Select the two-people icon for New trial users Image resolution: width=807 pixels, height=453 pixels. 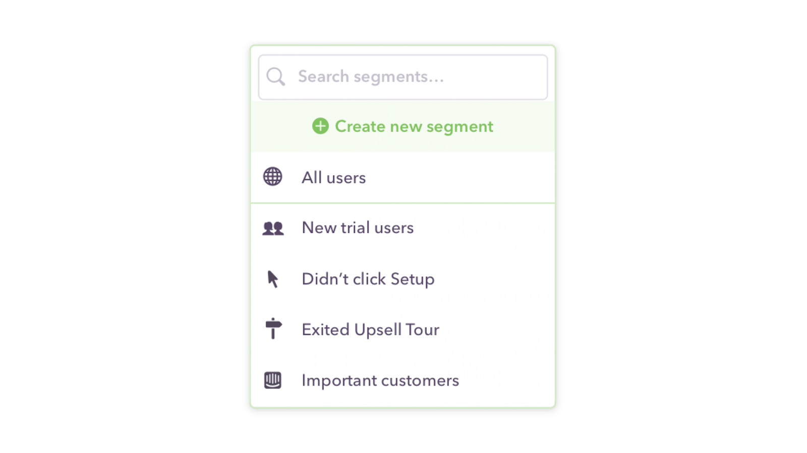click(272, 228)
